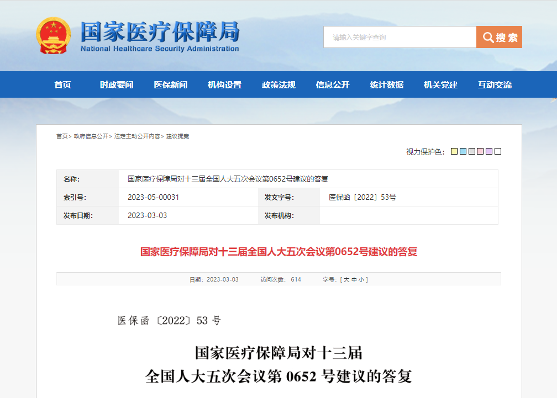557x398 pixels.
Task: Open the 首页 navigation menu item
Action: point(62,84)
